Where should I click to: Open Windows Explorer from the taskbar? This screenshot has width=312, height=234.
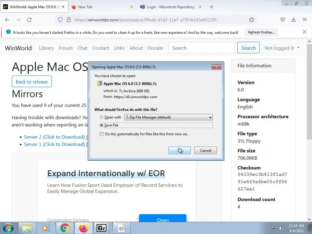[x=27, y=228]
